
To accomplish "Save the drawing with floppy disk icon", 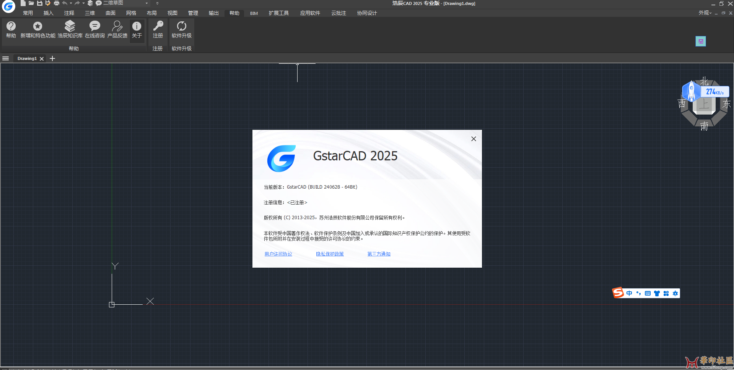I will coord(39,3).
